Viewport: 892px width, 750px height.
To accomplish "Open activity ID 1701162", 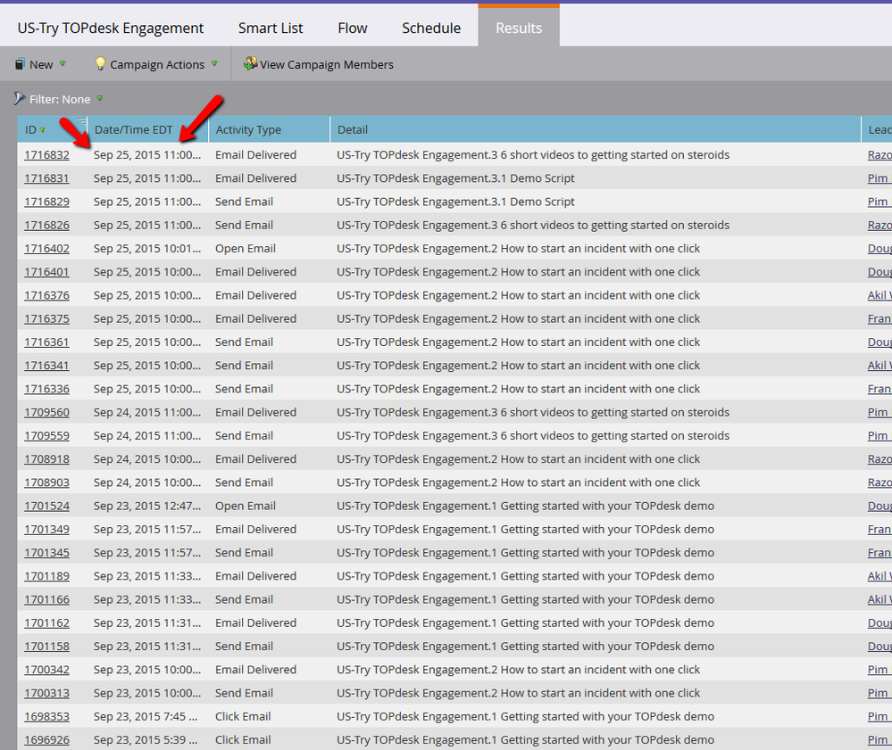I will [x=46, y=622].
